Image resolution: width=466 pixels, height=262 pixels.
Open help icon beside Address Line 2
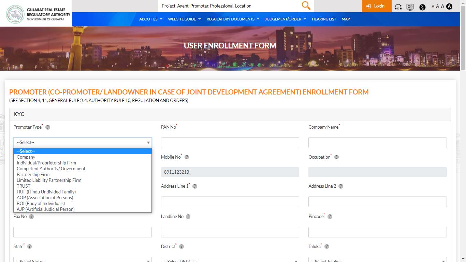point(340,186)
